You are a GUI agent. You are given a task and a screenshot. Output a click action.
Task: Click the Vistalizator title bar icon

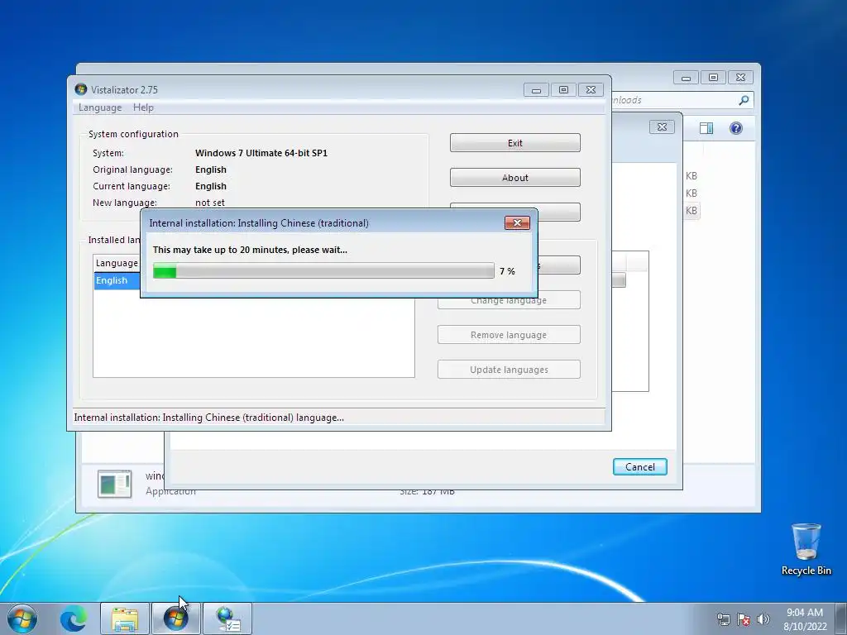pyautogui.click(x=81, y=89)
